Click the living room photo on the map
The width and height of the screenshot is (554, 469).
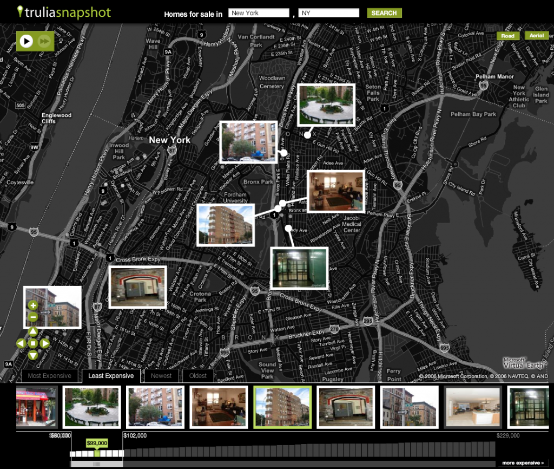[x=336, y=191]
